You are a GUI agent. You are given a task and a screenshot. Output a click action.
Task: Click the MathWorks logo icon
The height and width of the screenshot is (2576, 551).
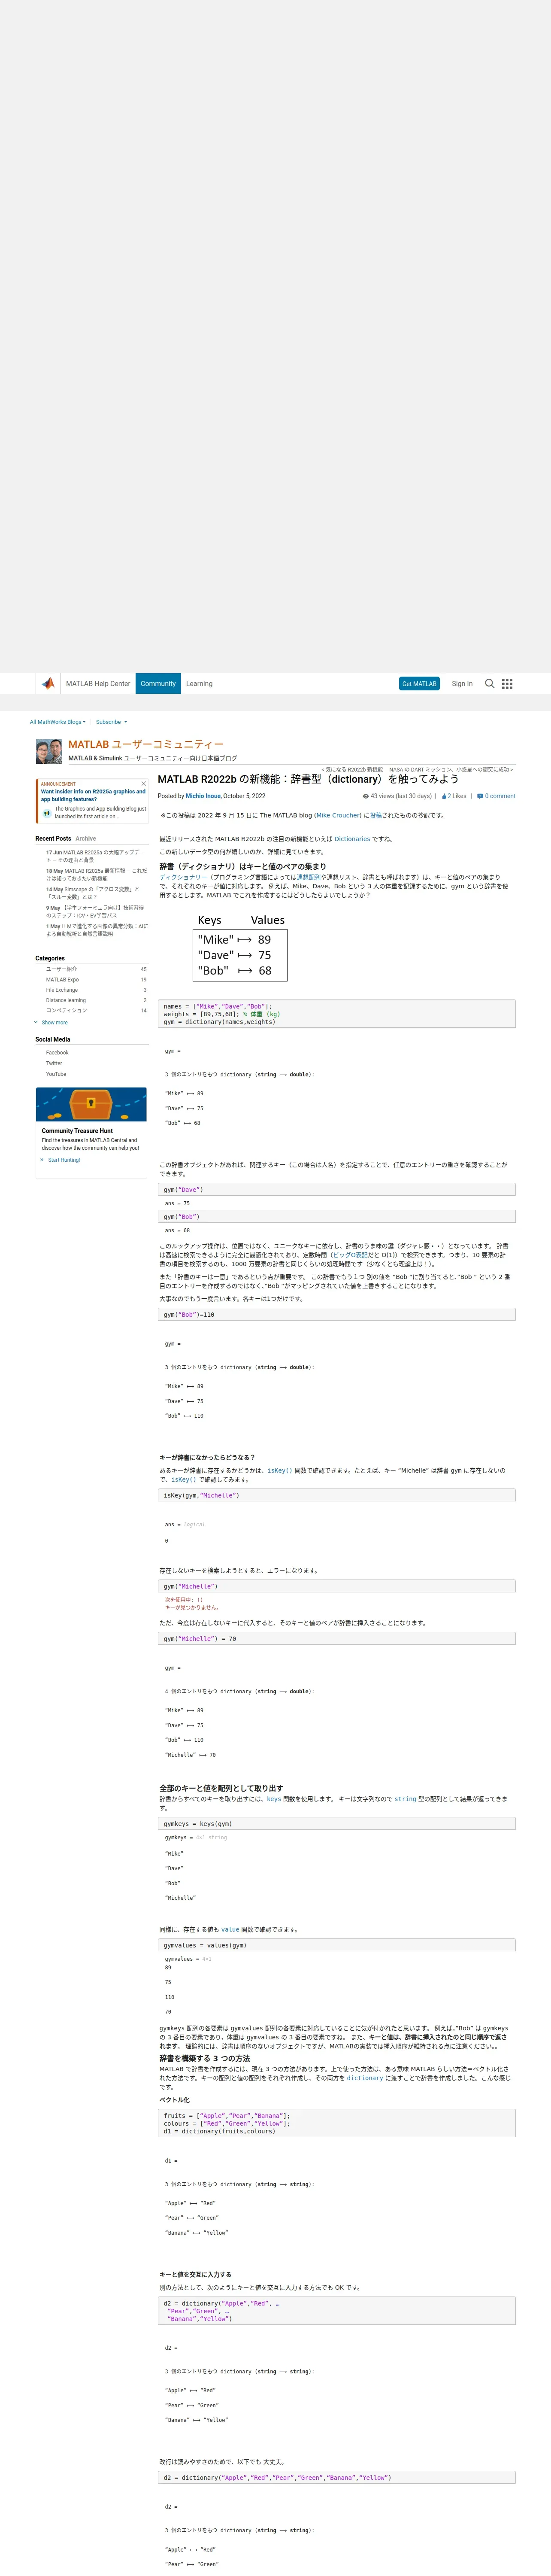pyautogui.click(x=48, y=683)
